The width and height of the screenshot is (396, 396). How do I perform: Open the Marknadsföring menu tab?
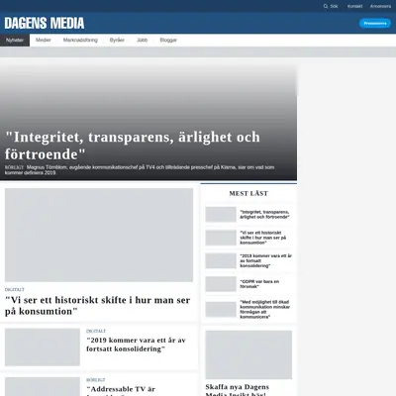click(x=80, y=41)
